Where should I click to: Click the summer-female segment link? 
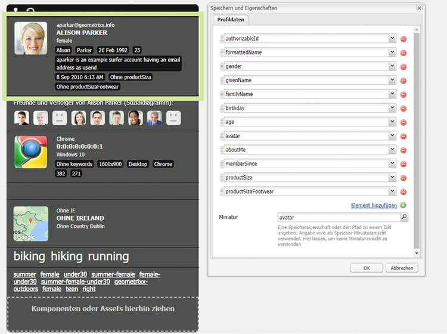tap(113, 274)
